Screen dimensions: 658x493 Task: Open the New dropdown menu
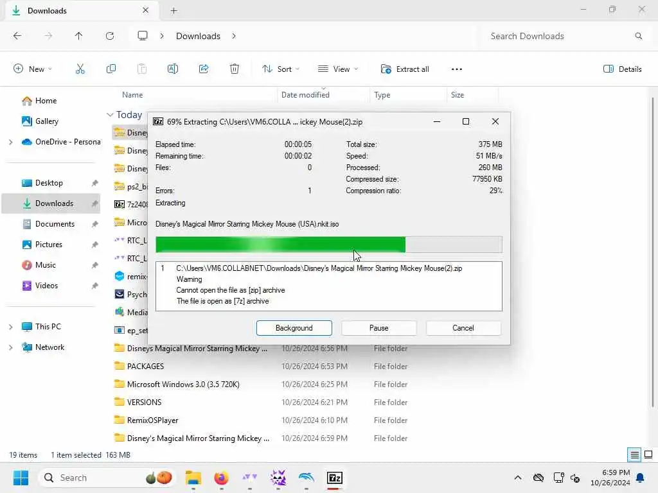33,69
